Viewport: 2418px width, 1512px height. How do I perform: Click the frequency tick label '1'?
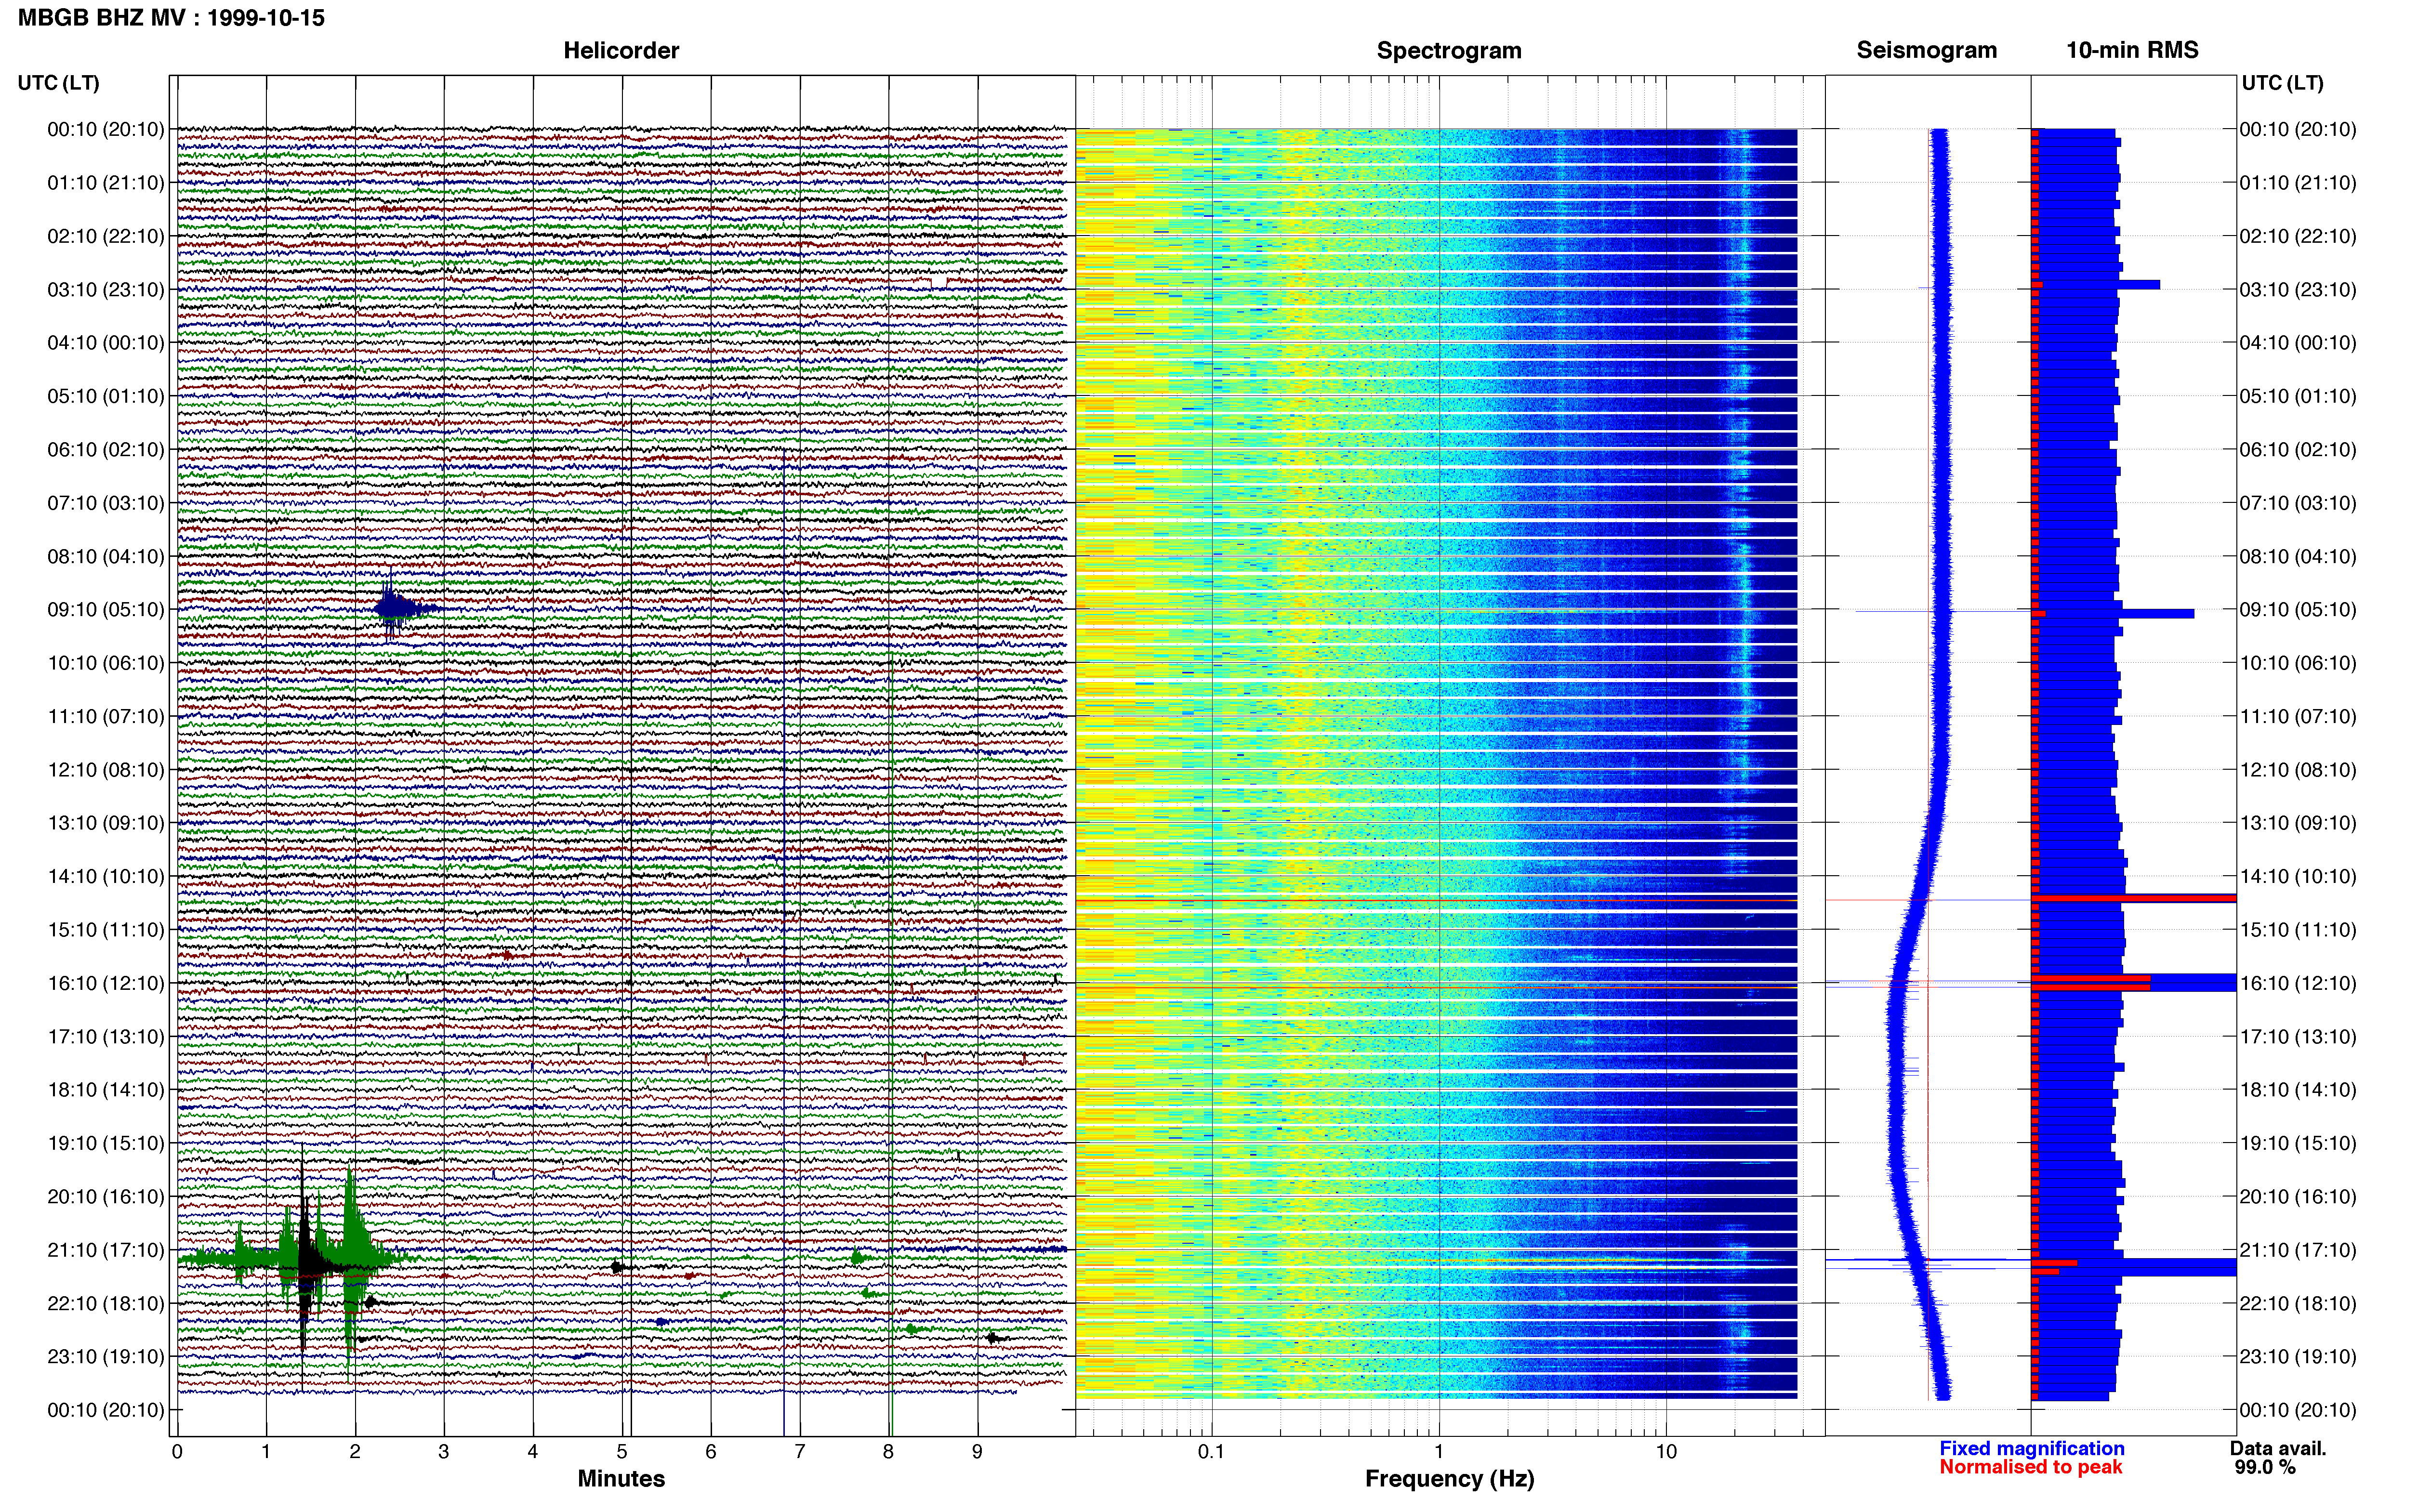point(1439,1452)
